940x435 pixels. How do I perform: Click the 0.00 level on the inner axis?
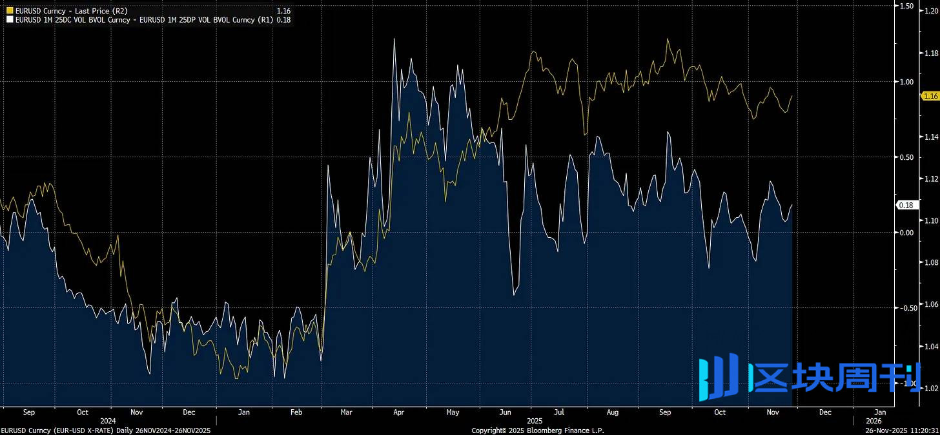[x=906, y=233]
